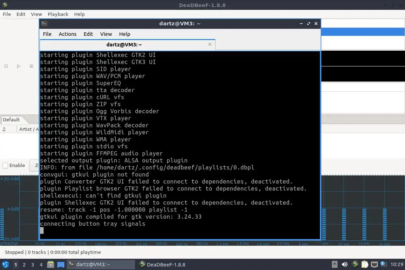Click line 'starting plugin cURL vfs'
This screenshot has width=405, height=270.
click(x=82, y=97)
